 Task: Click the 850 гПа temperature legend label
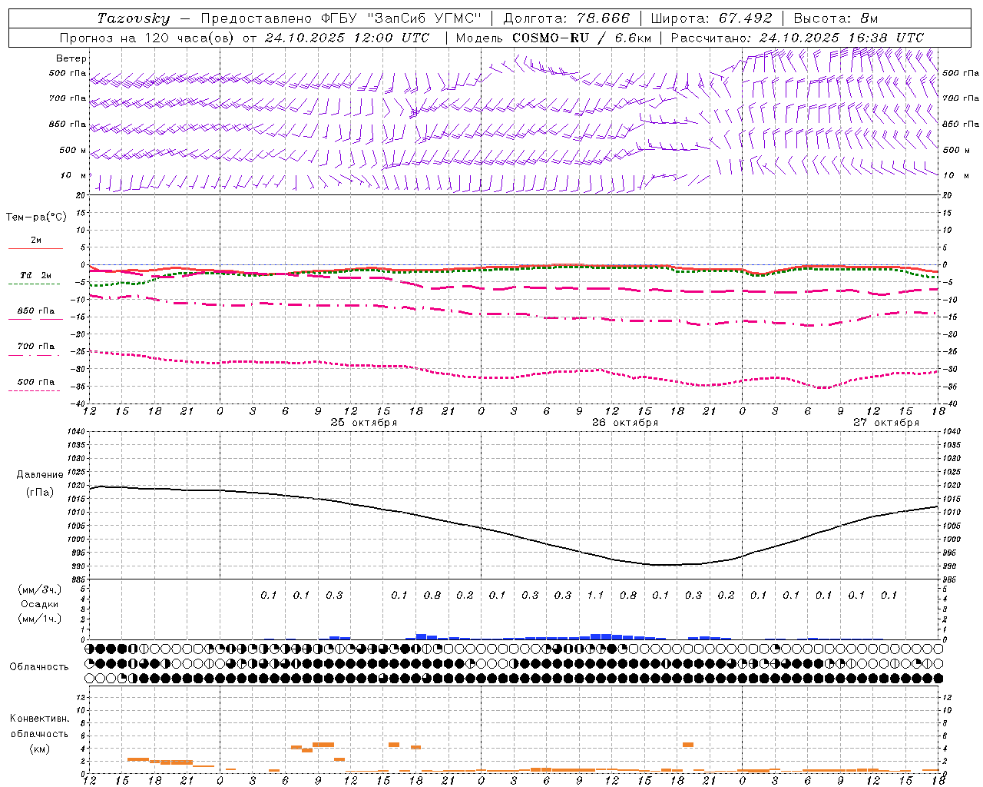[x=36, y=311]
